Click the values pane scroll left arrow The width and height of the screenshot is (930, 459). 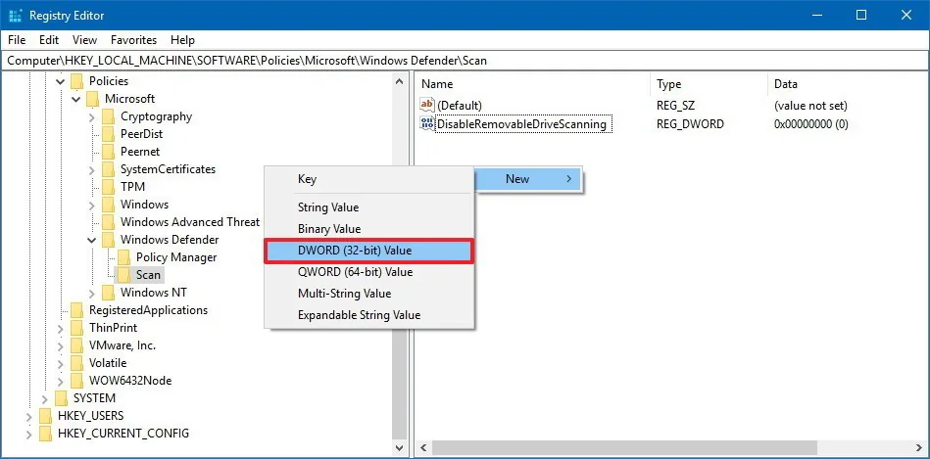tap(423, 448)
